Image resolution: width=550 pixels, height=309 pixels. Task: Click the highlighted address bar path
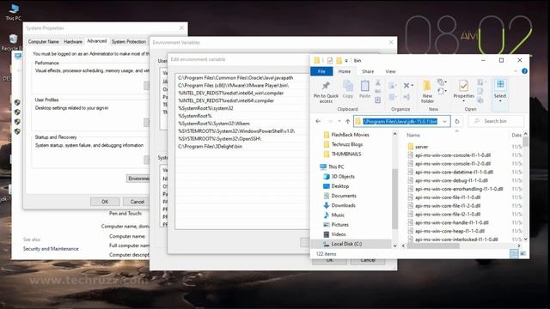pyautogui.click(x=400, y=121)
